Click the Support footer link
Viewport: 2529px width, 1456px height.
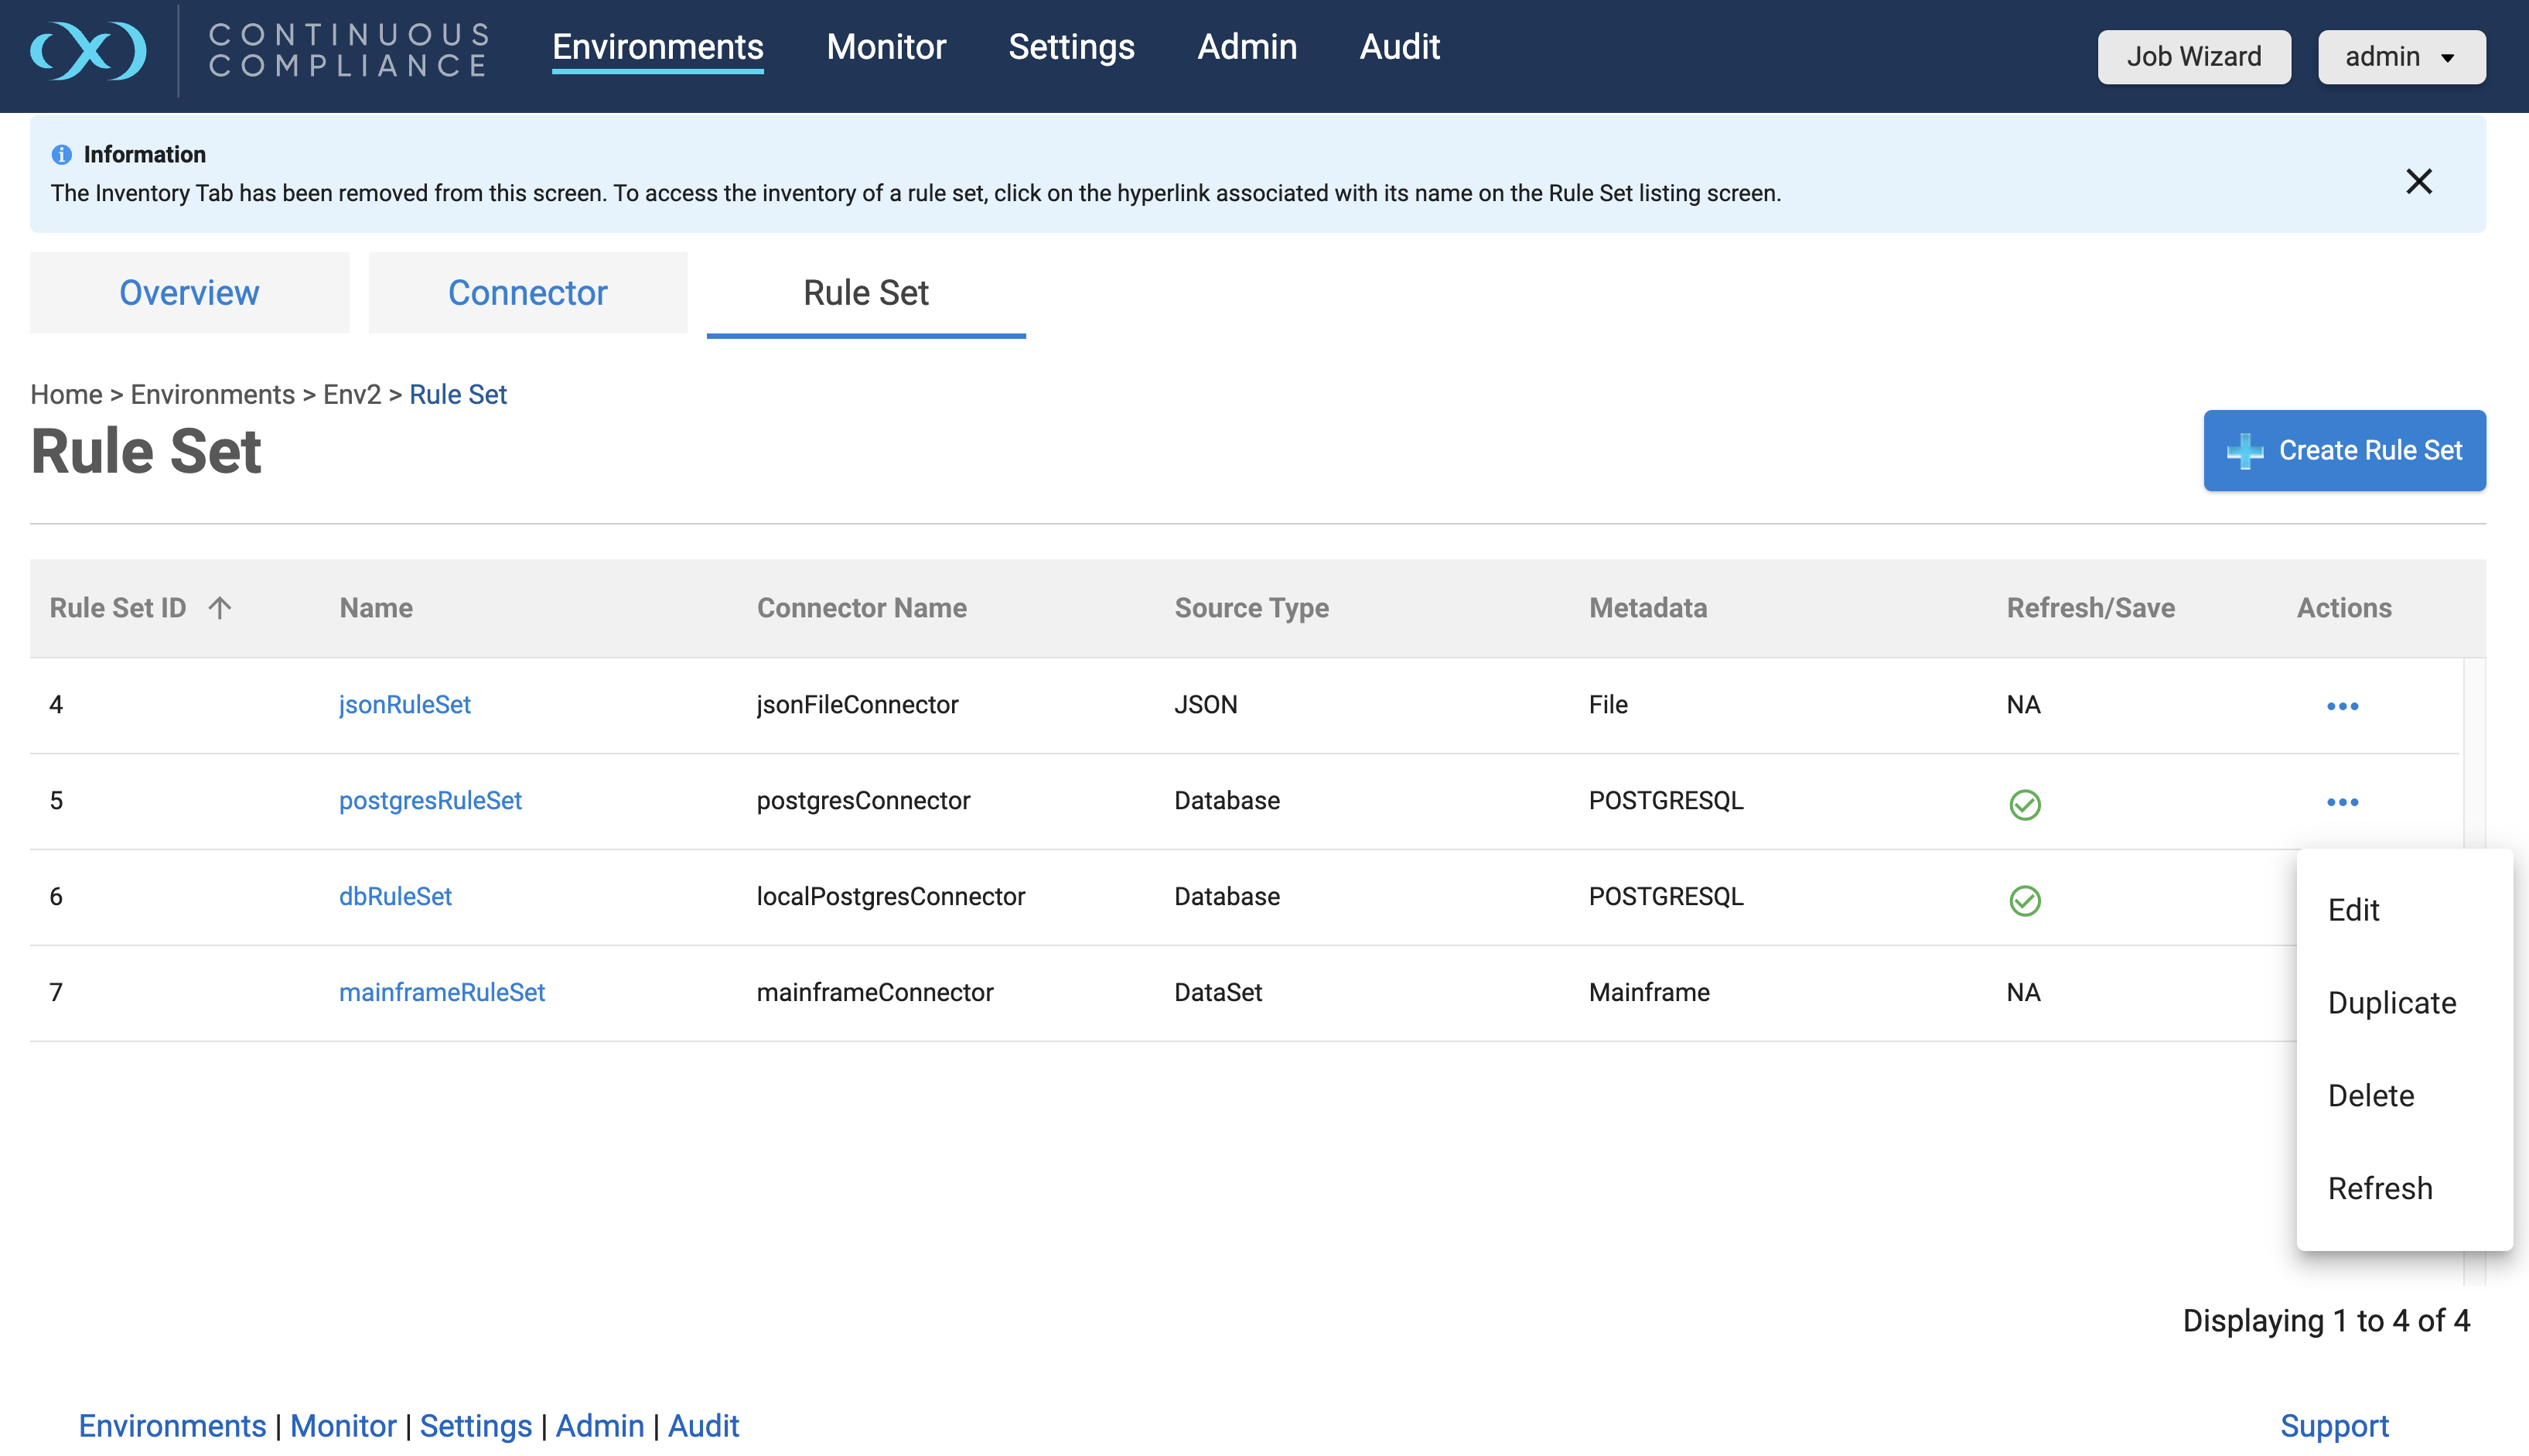[x=2333, y=1425]
